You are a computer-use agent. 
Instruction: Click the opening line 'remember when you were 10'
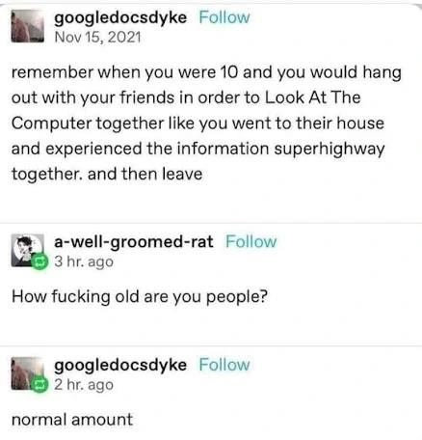124,72
